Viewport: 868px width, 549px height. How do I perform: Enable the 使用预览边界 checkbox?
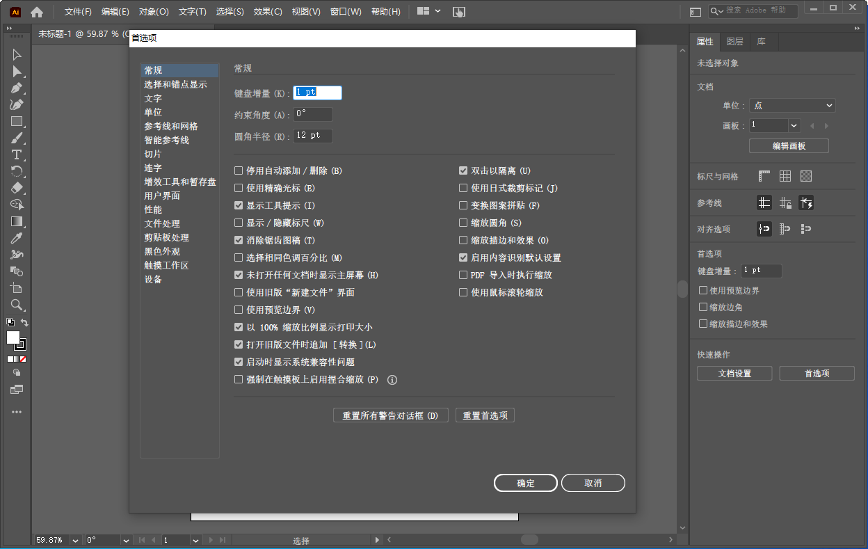click(x=239, y=310)
